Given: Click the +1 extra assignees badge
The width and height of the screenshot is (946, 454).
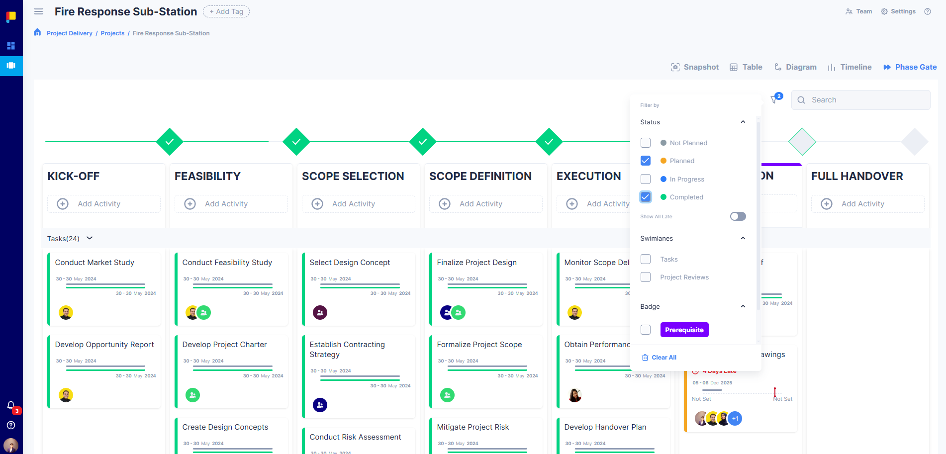Looking at the screenshot, I should pyautogui.click(x=735, y=419).
